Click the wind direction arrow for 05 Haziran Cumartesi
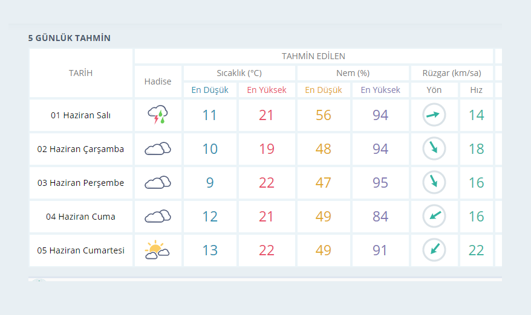This screenshot has width=531, height=315. coord(434,250)
